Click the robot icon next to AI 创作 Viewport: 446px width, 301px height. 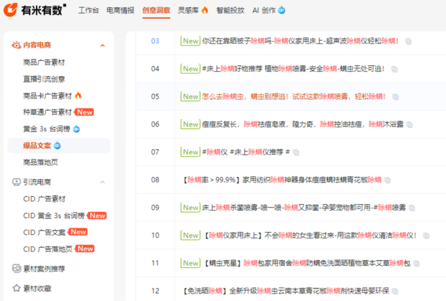pyautogui.click(x=282, y=10)
